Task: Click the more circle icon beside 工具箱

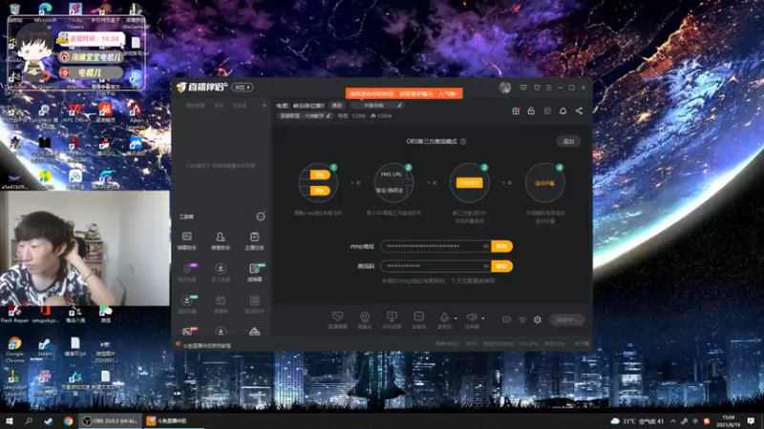Action: 261,216
